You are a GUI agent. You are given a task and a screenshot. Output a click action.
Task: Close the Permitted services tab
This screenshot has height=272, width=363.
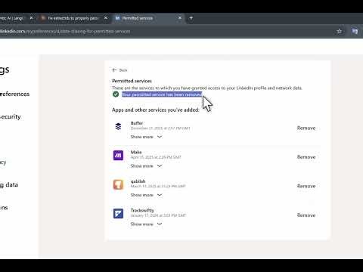click(180, 18)
